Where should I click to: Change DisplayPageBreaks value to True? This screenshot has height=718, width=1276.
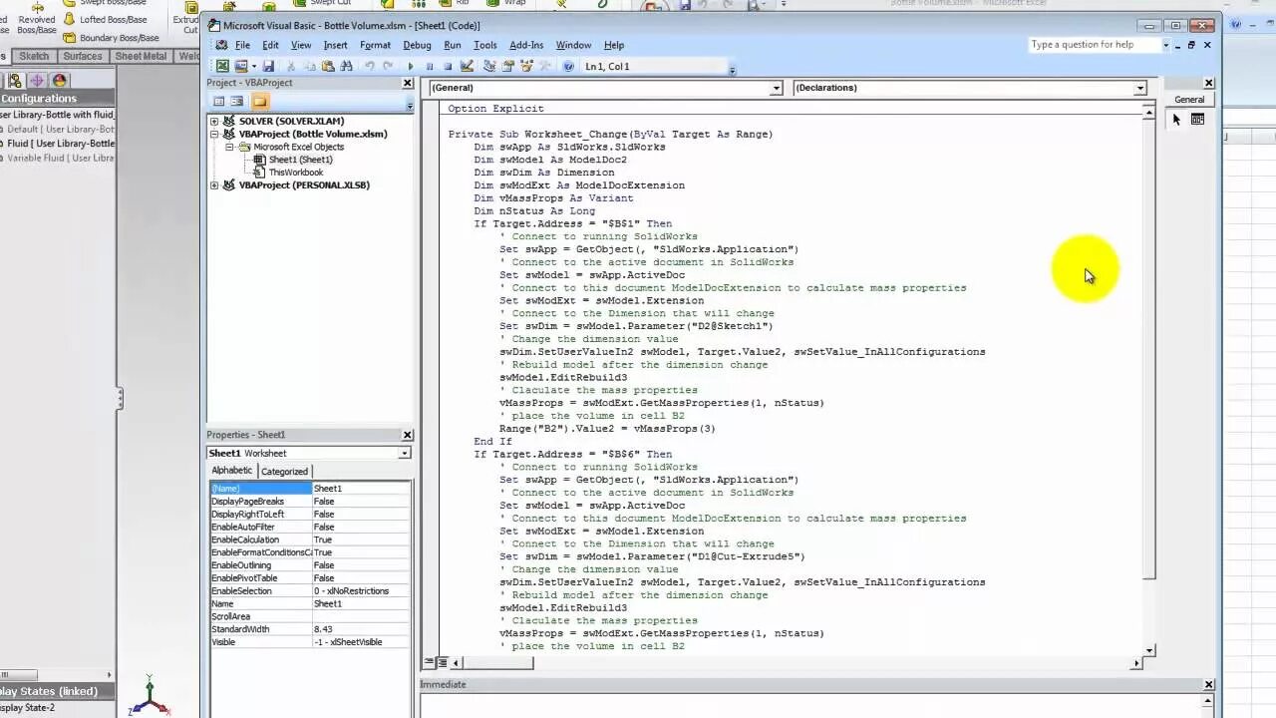pyautogui.click(x=361, y=501)
